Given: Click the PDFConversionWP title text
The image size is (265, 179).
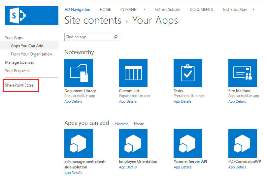Looking at the screenshot, I should click(245, 161).
